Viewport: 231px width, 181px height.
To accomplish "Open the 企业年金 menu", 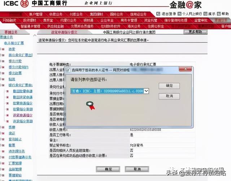I will coord(107,20).
